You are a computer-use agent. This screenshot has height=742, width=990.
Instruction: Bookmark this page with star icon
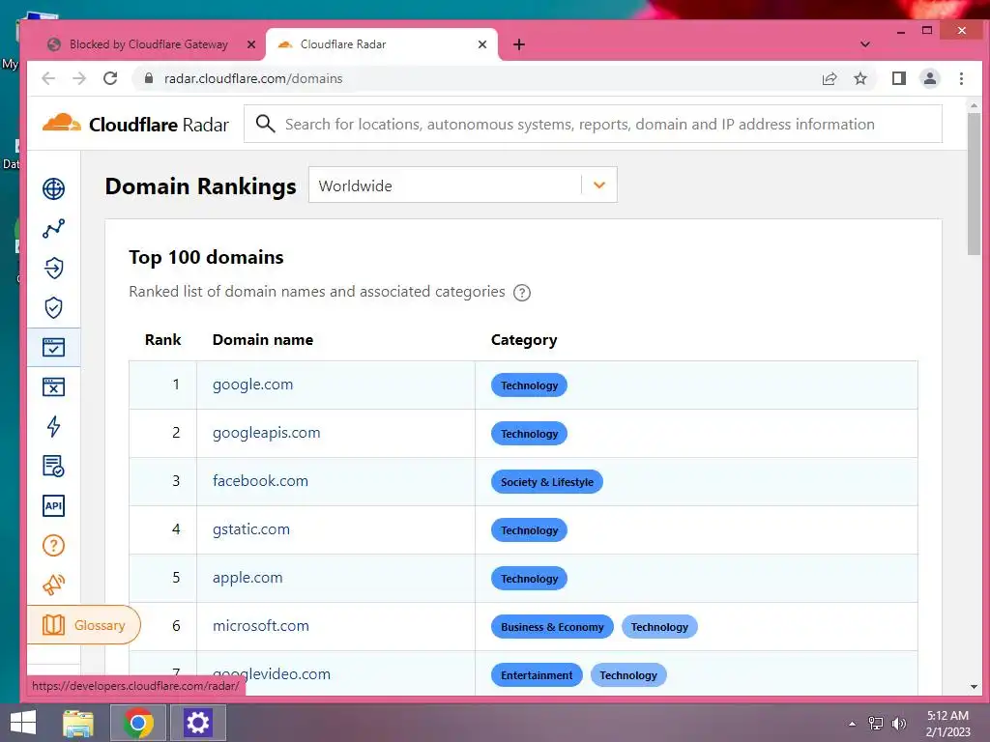859,78
